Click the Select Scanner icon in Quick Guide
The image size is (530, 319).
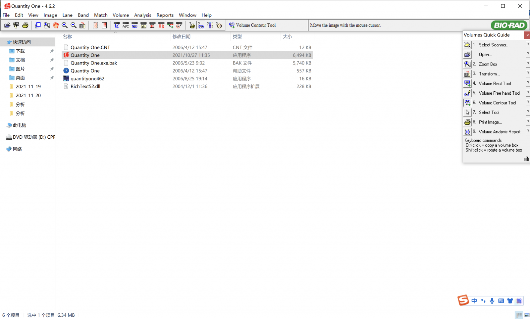(467, 45)
